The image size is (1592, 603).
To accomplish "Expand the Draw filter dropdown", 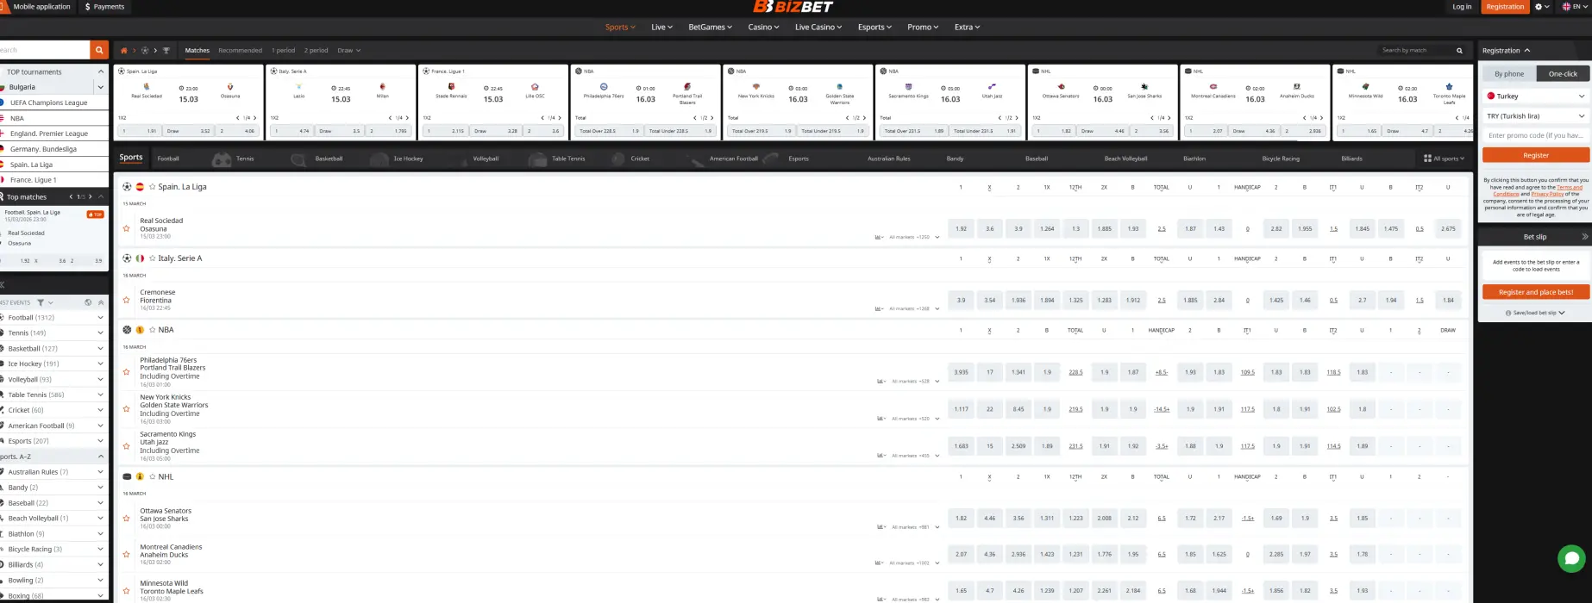I will (x=348, y=50).
